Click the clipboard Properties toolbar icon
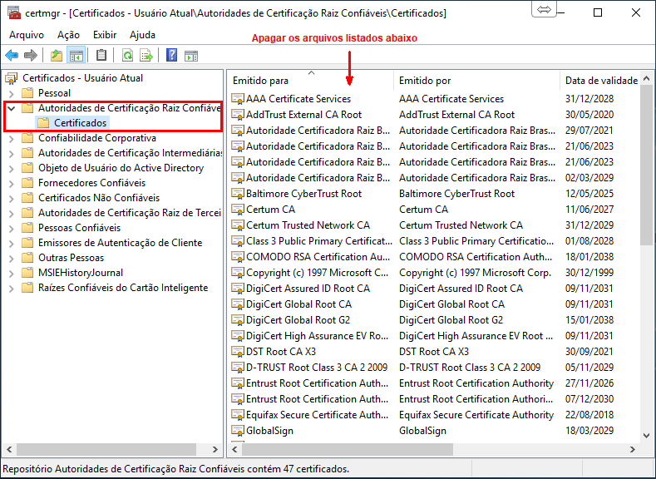 pyautogui.click(x=101, y=56)
